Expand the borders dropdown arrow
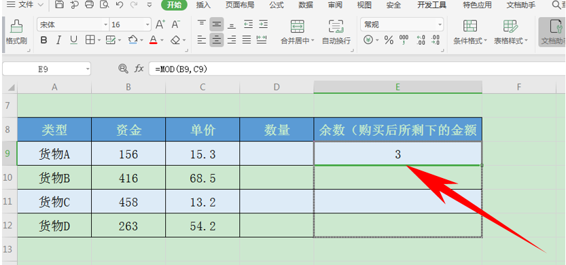Image resolution: width=566 pixels, height=265 pixels. point(99,41)
